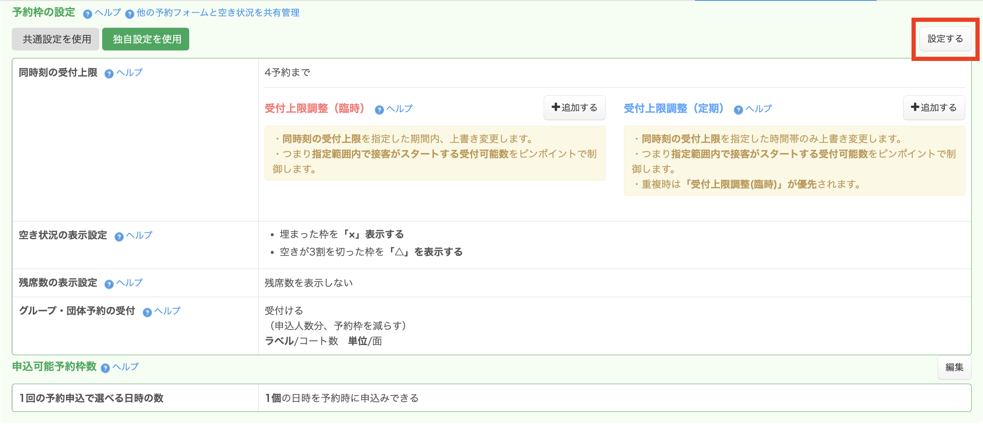Click question icon before 他の予約フォームと空き状況を共有管理
The height and width of the screenshot is (427, 983).
pyautogui.click(x=130, y=14)
